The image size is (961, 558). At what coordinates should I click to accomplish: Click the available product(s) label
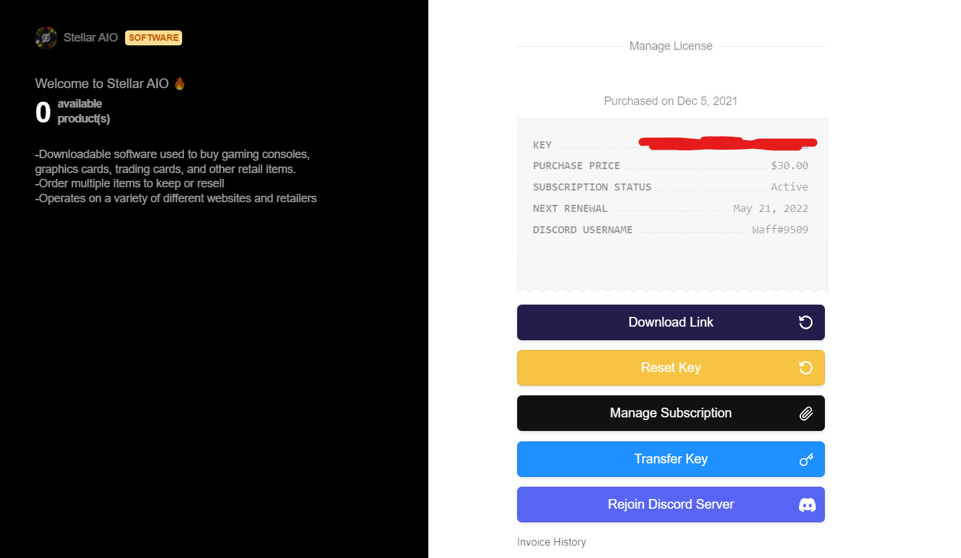[x=84, y=111]
